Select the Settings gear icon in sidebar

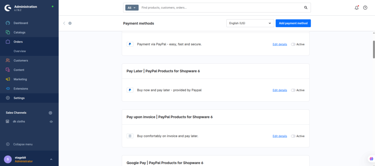[8, 98]
